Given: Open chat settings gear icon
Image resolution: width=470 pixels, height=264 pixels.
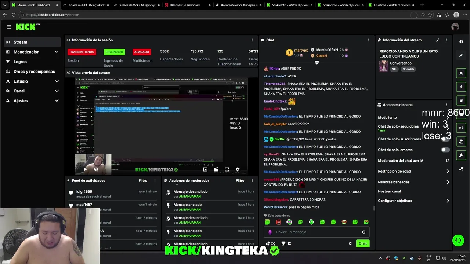Looking at the screenshot, I should [350, 243].
